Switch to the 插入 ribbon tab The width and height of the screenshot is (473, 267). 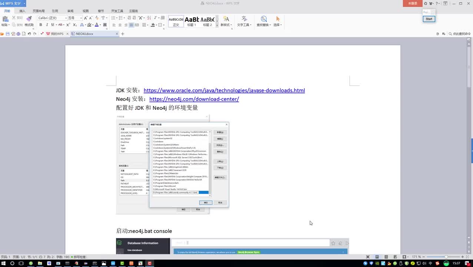click(x=22, y=11)
